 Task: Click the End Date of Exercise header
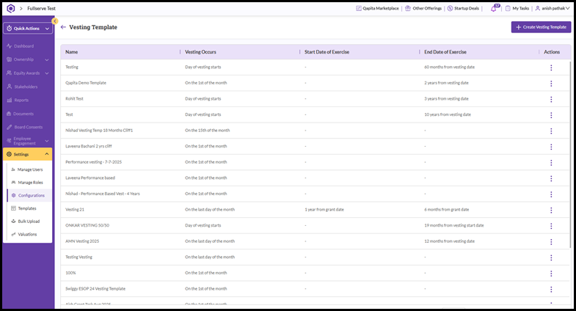coord(445,52)
